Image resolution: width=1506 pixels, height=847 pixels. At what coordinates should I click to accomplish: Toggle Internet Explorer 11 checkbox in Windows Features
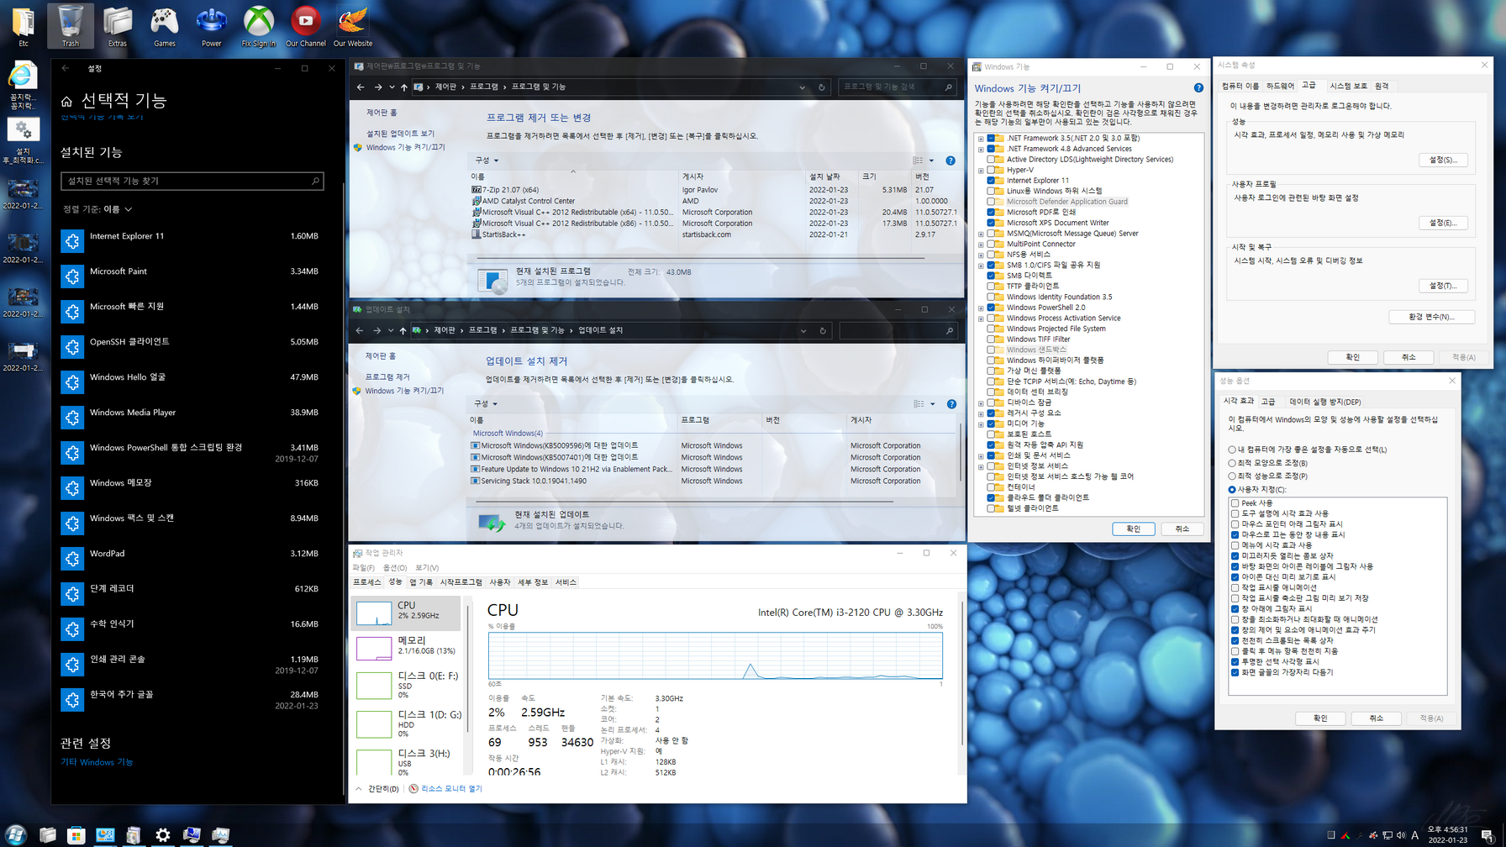(x=991, y=181)
